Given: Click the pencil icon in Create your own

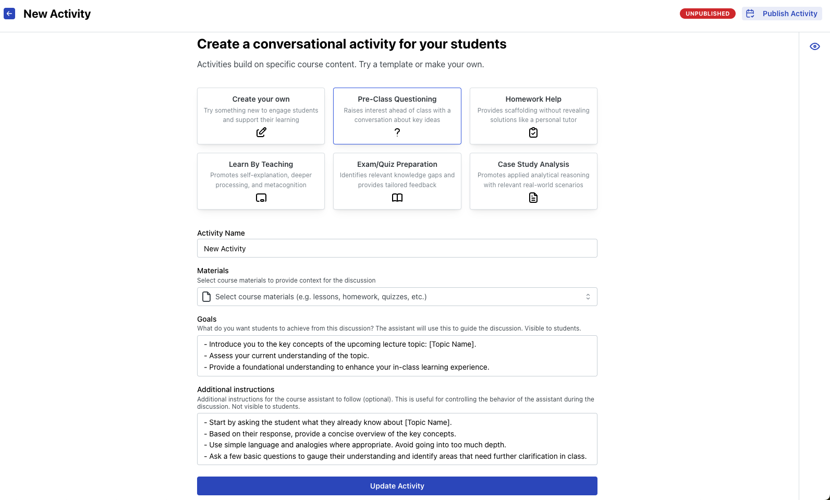Looking at the screenshot, I should pyautogui.click(x=261, y=132).
